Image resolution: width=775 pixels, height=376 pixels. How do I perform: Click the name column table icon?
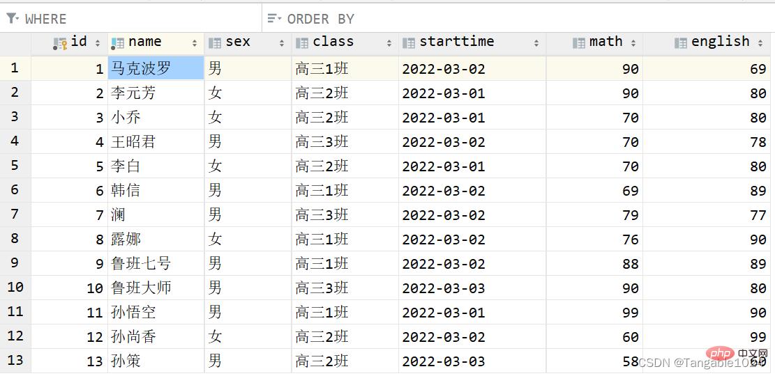pyautogui.click(x=118, y=43)
